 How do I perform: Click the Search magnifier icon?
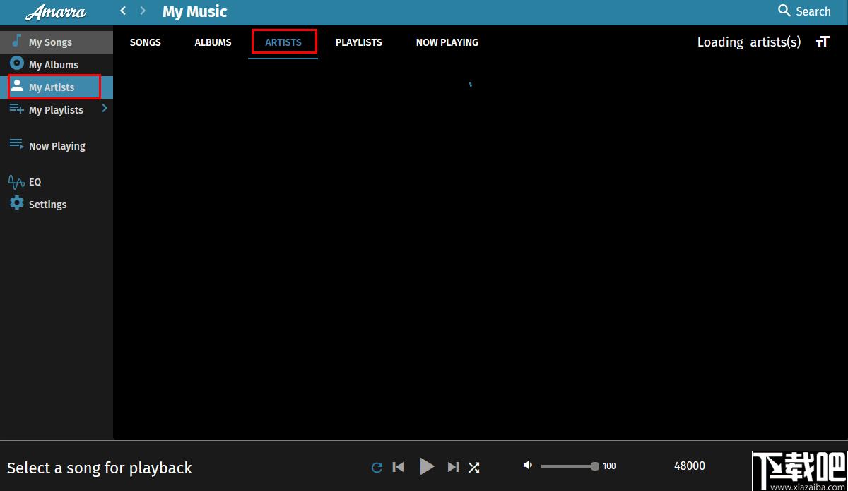coord(784,11)
